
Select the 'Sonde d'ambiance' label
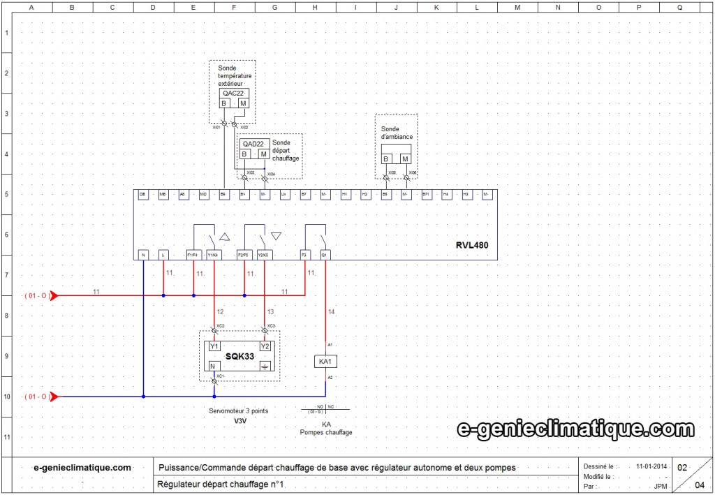[x=397, y=132]
